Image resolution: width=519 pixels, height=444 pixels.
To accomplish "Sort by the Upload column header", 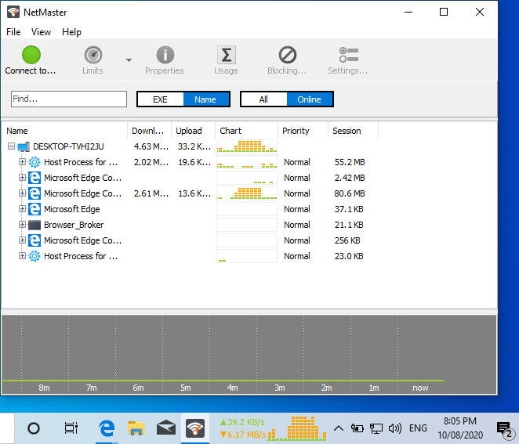I will tap(194, 131).
